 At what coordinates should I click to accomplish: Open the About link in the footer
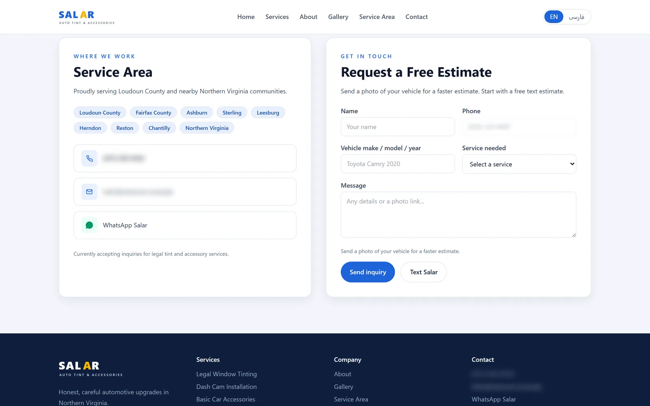click(x=342, y=374)
